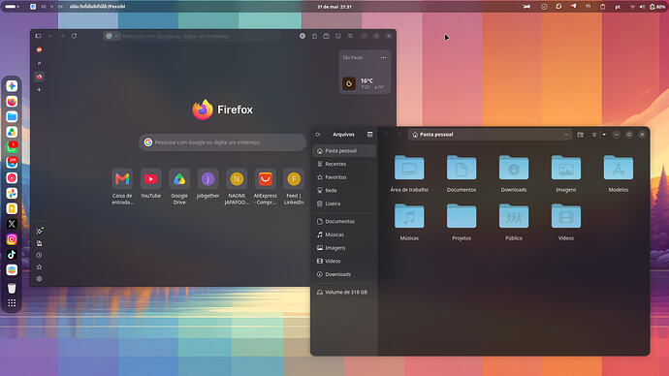Screen dimensions: 669x376
Task: Select the Downloads folder in main view
Action: coord(514,173)
